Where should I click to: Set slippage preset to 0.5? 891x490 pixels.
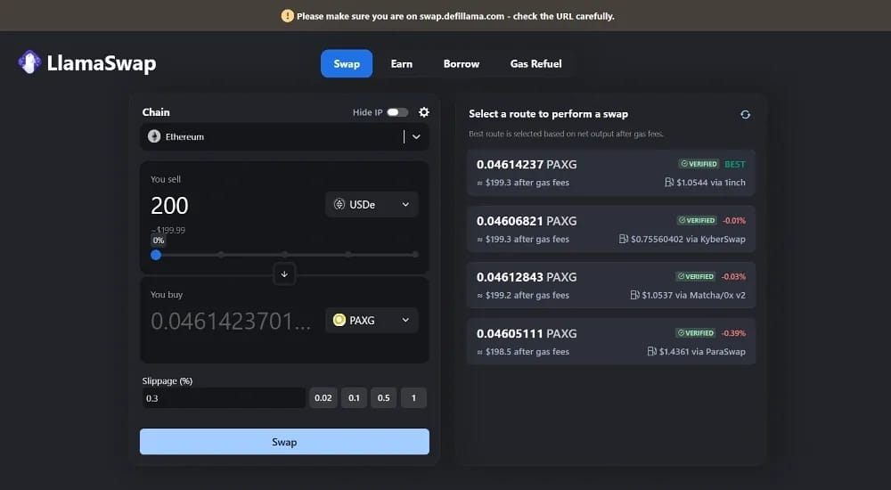click(383, 398)
